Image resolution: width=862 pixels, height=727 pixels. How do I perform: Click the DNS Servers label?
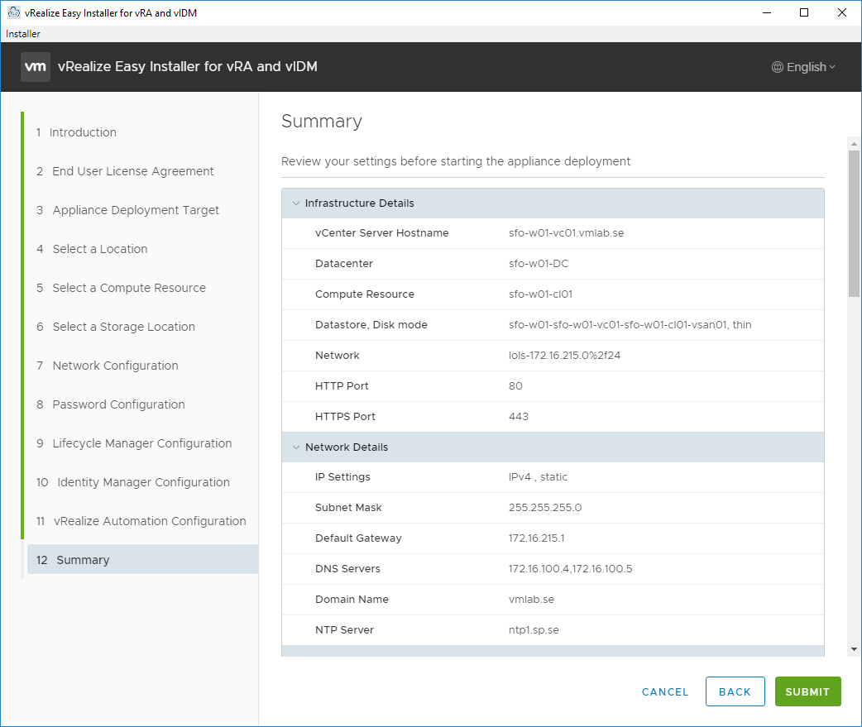[x=347, y=569]
